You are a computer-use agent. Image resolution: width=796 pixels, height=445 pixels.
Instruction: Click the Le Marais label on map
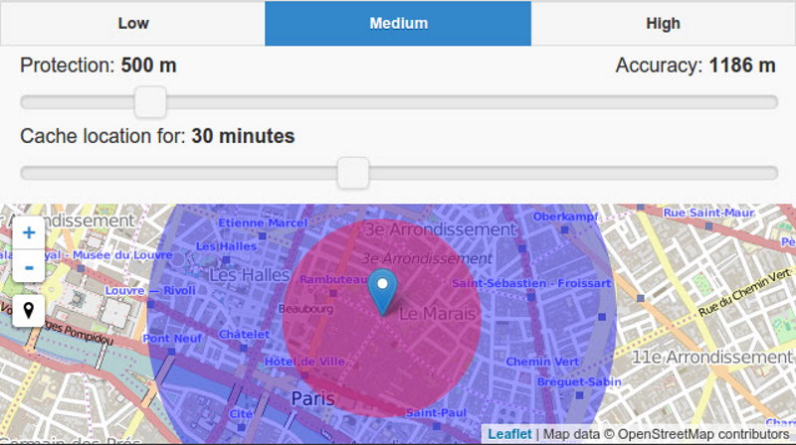(x=438, y=314)
